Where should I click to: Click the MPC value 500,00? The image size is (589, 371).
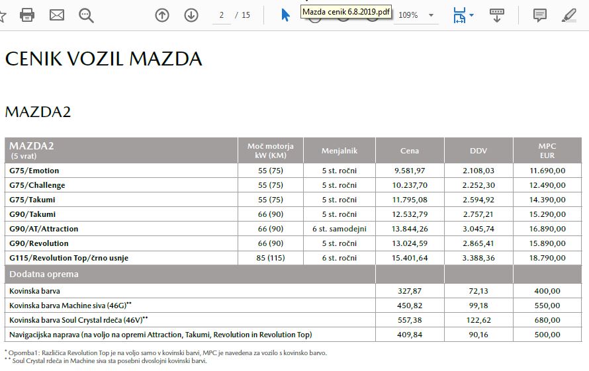click(x=547, y=335)
